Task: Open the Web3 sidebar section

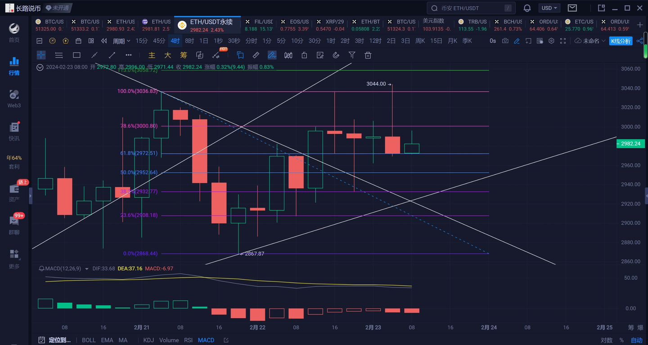Action: 14,98
